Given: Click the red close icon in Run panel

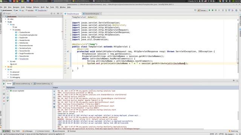Looking at the screenshot, I should [x=4, y=101].
